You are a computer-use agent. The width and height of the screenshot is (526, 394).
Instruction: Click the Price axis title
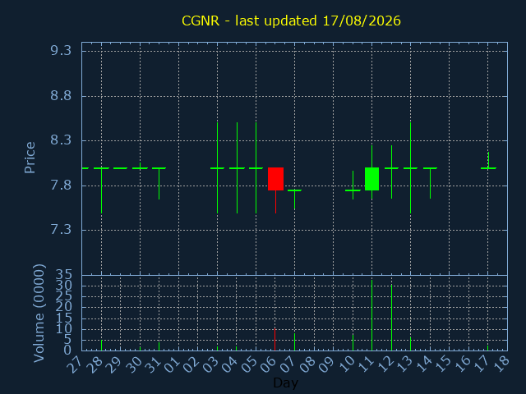coord(30,158)
